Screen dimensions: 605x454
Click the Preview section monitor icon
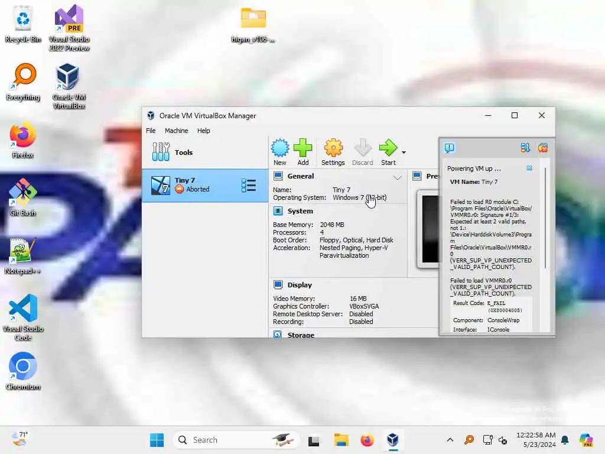pos(417,176)
